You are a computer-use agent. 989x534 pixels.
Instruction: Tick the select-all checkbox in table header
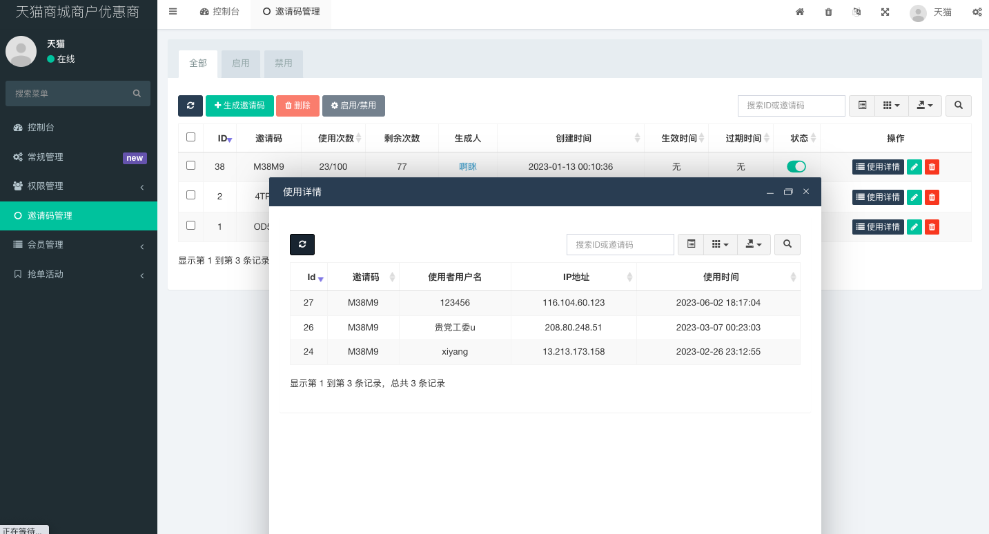tap(191, 137)
